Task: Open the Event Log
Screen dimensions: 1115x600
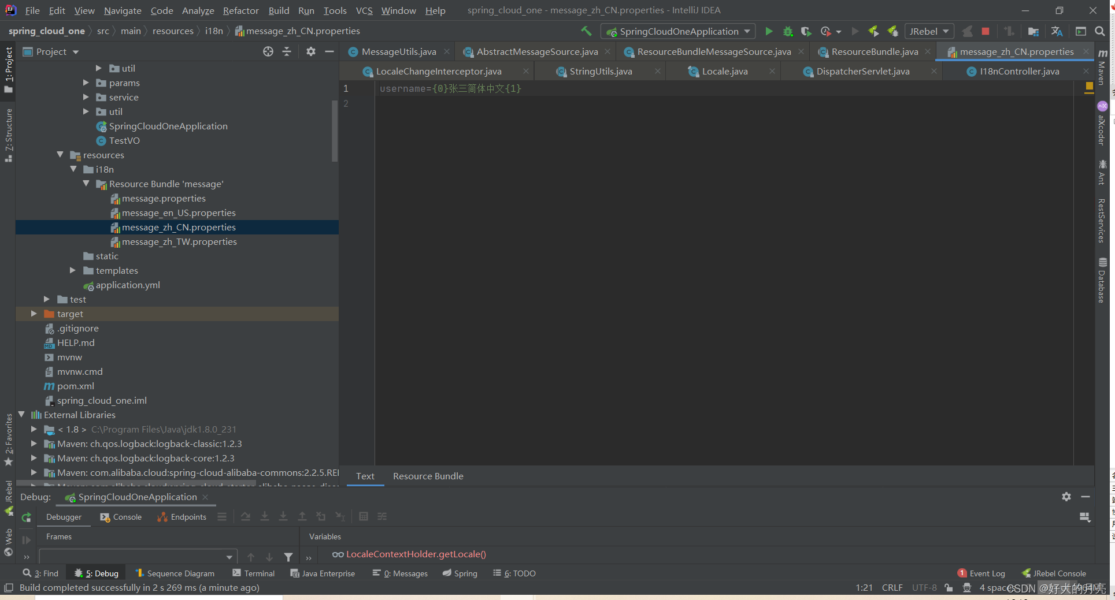Action: [x=981, y=573]
